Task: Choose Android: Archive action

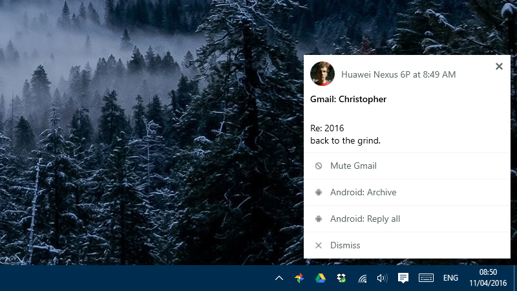Action: (407, 192)
